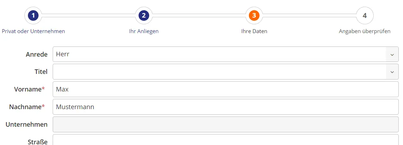Select the Ihre Daten step label
This screenshot has width=403, height=145.
tap(254, 31)
